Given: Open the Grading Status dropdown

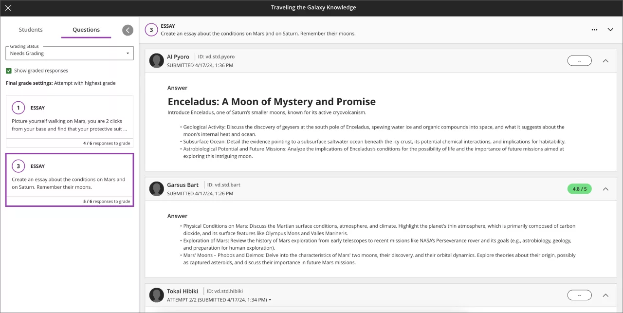Looking at the screenshot, I should point(70,53).
